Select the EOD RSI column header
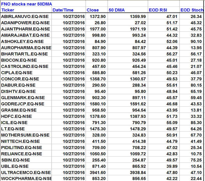 coord(158,10)
